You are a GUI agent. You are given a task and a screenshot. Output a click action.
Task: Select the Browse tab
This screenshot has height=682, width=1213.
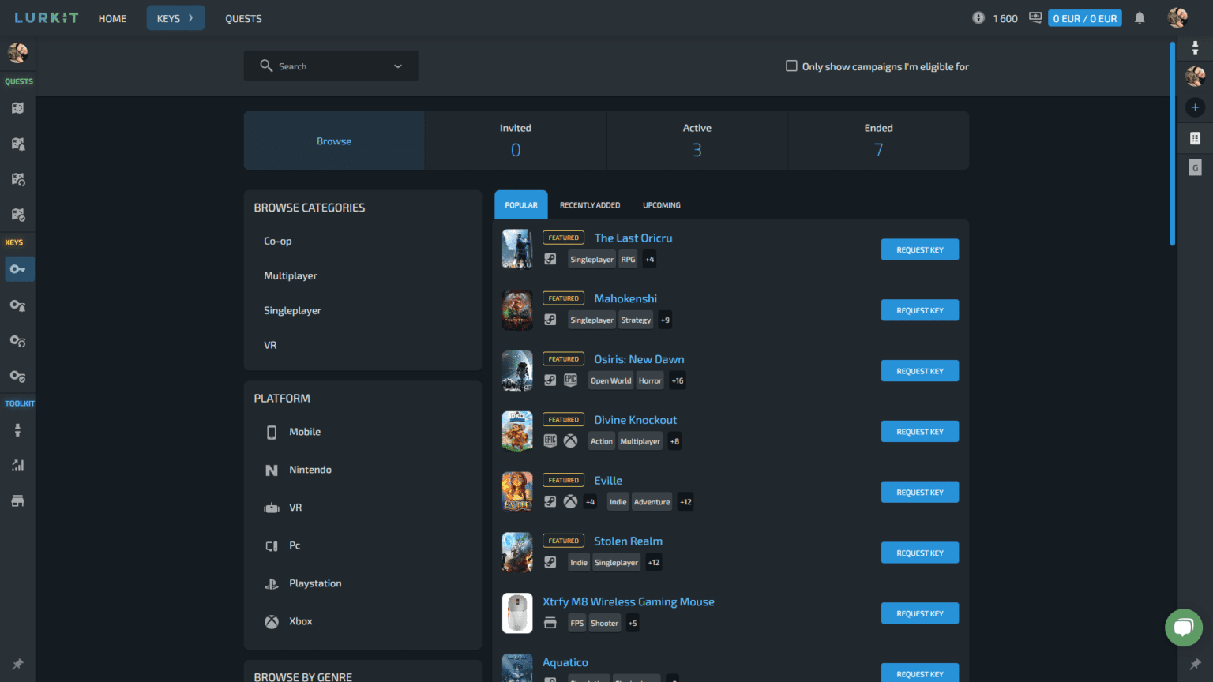[334, 141]
